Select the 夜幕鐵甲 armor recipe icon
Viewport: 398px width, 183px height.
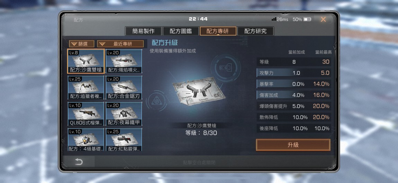pyautogui.click(x=124, y=114)
